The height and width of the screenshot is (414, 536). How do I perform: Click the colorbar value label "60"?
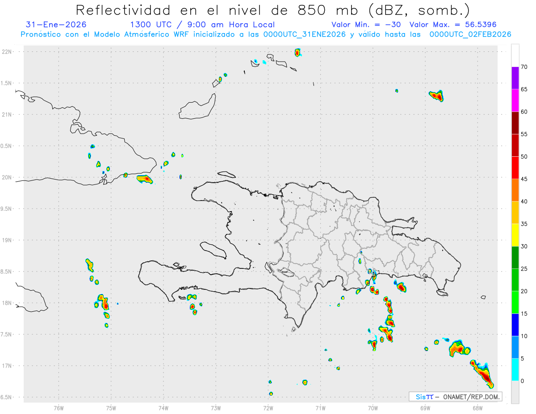(524, 112)
